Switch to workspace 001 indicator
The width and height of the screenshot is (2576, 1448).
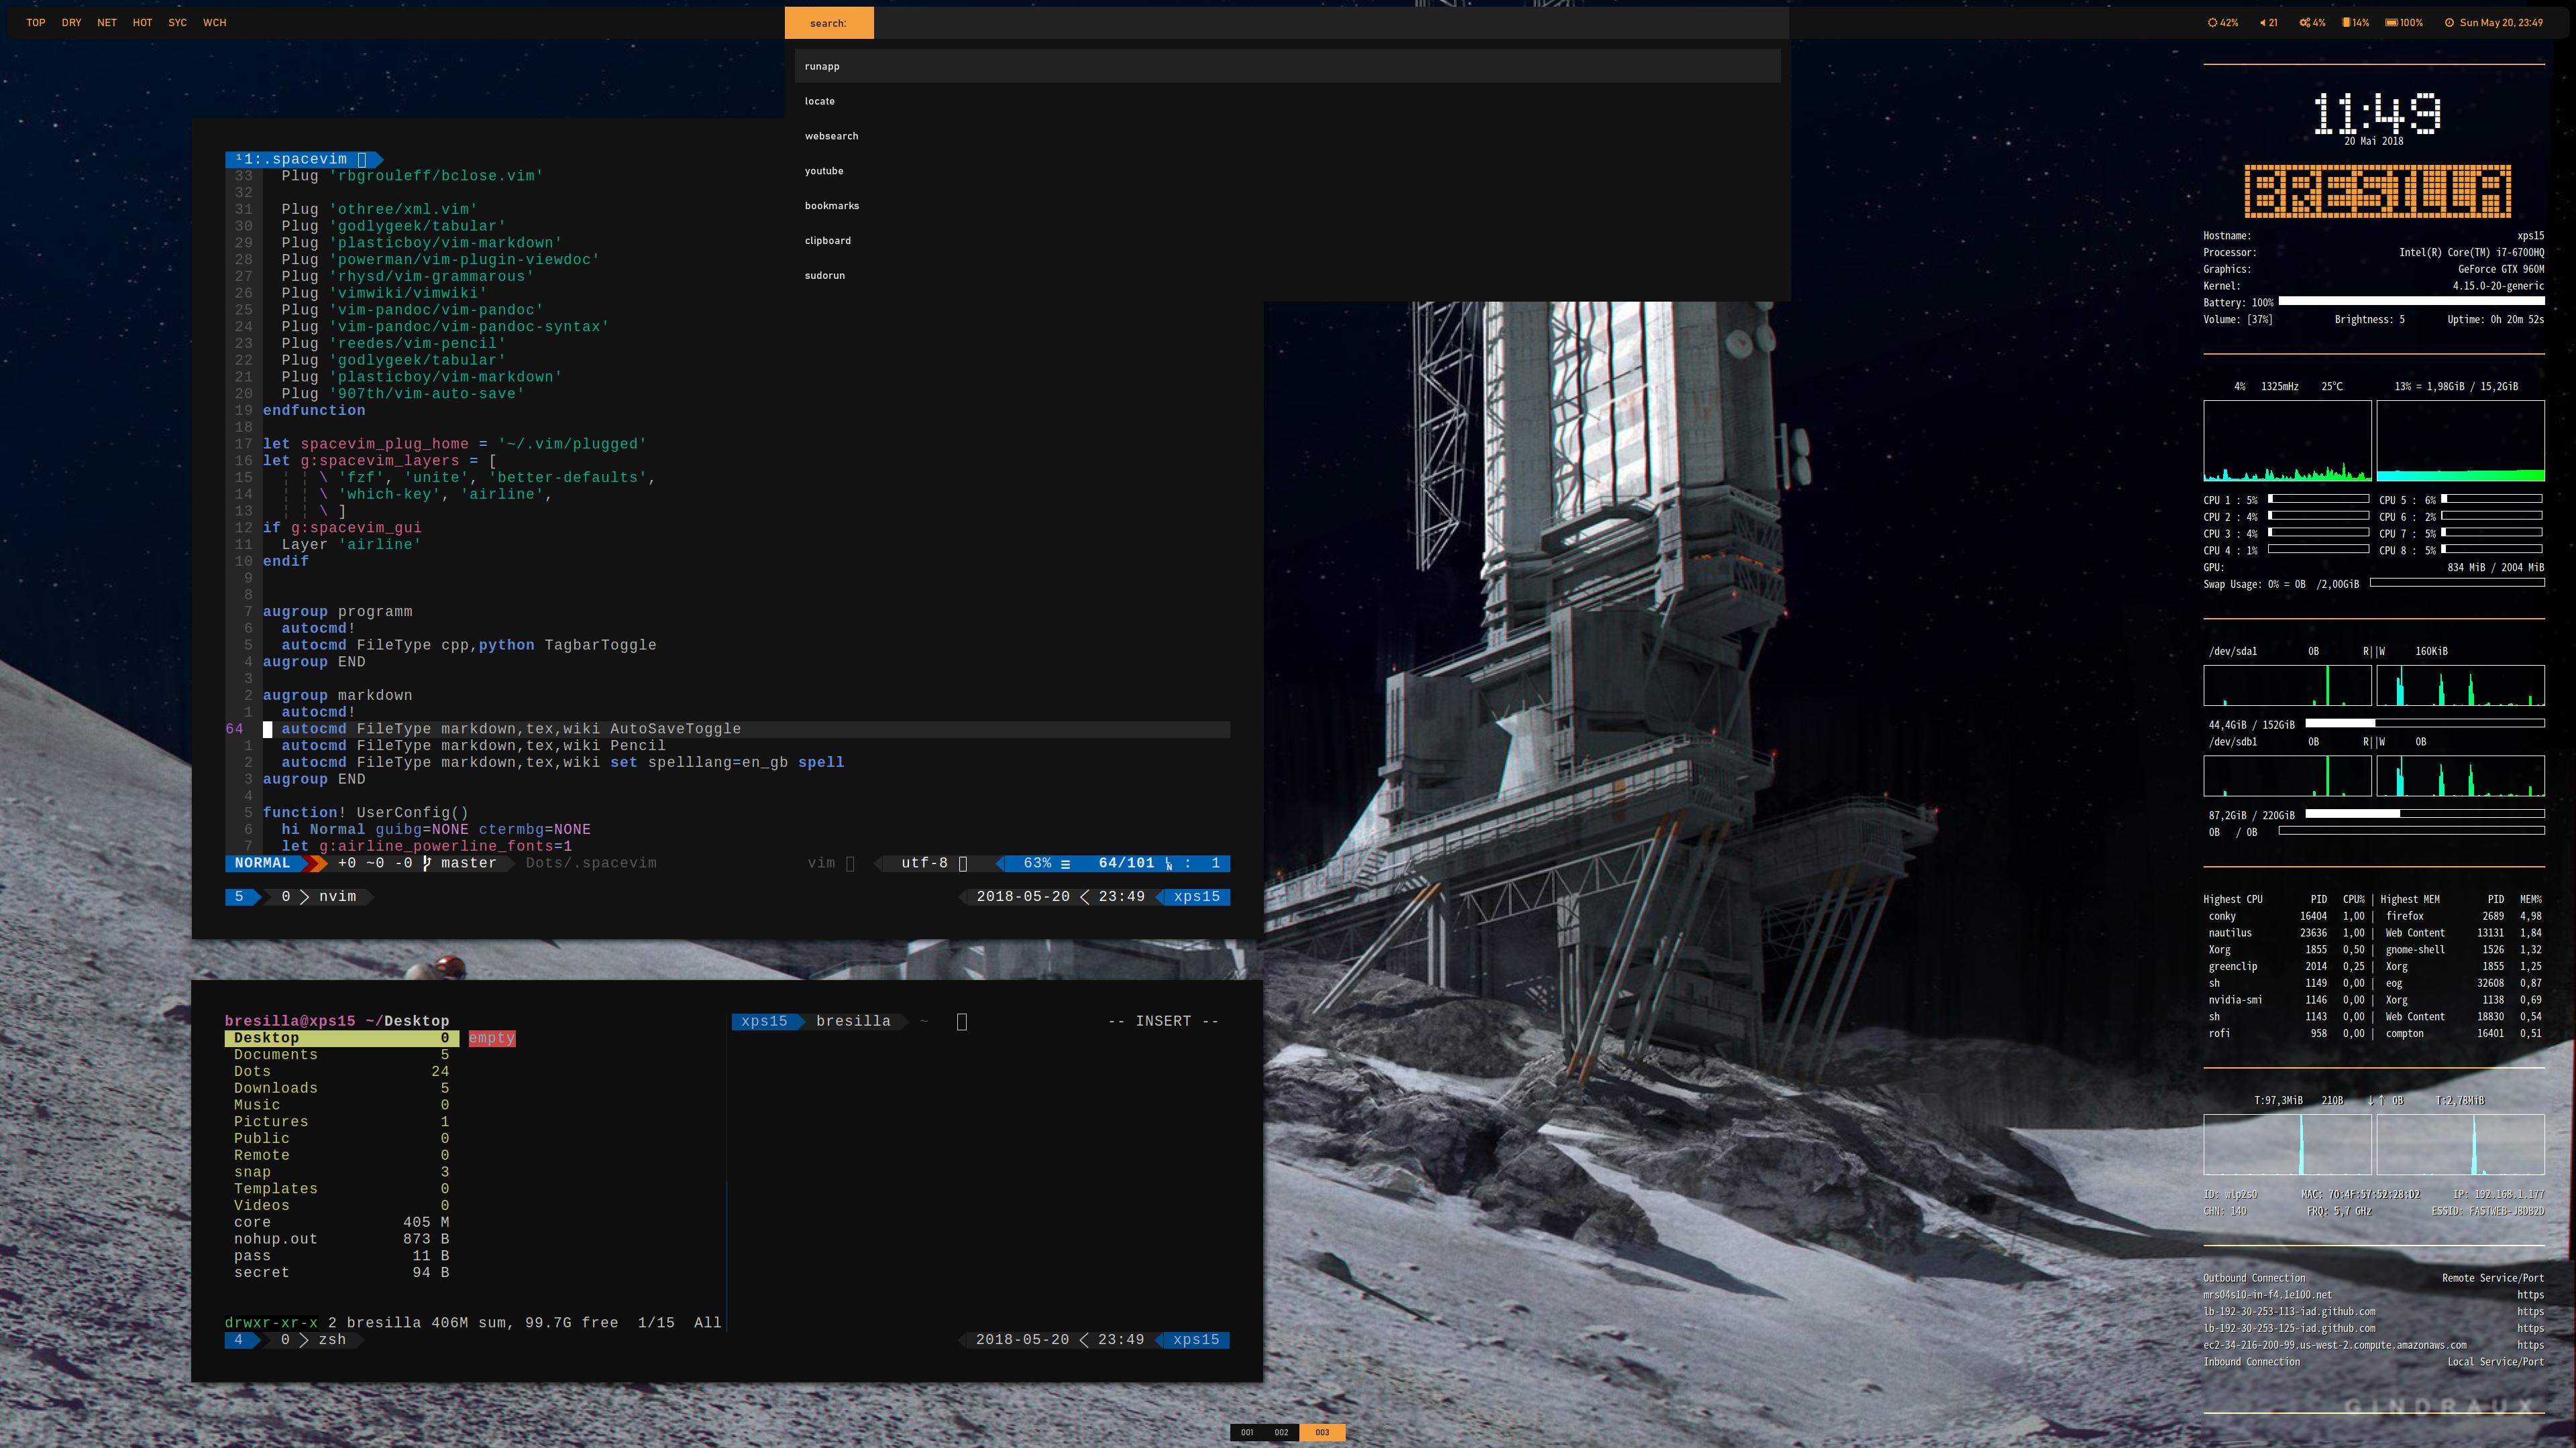(1247, 1432)
